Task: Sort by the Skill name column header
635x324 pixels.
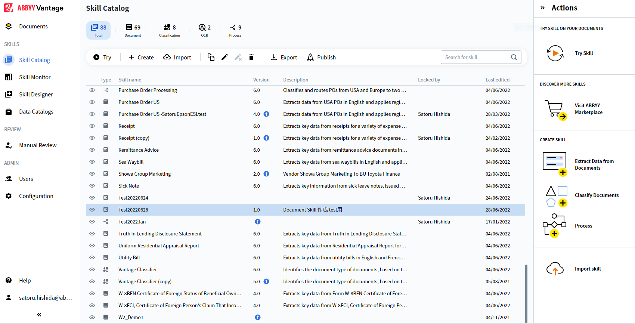Action: pos(130,80)
